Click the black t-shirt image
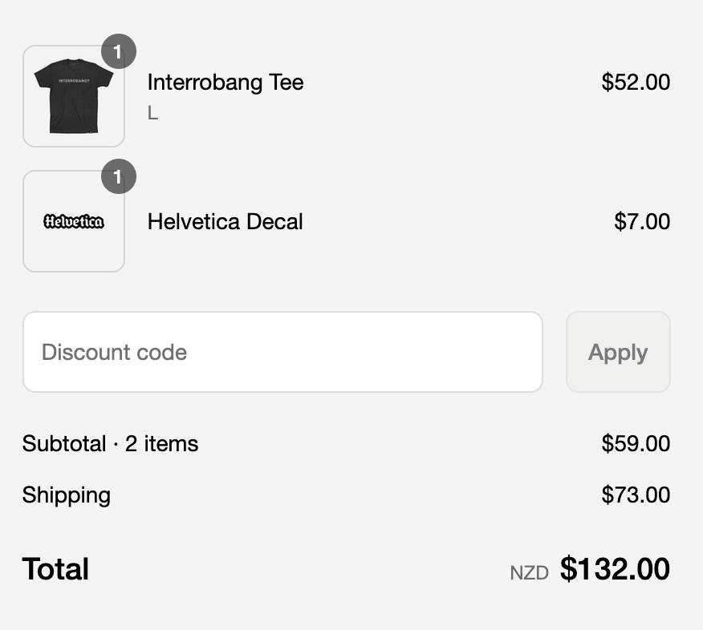Screen dimensions: 703x630 pyautogui.click(x=74, y=96)
